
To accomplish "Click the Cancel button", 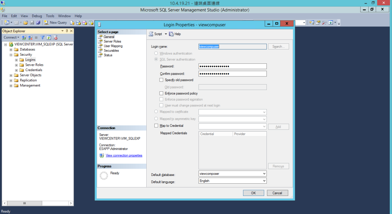I will pyautogui.click(x=277, y=193).
